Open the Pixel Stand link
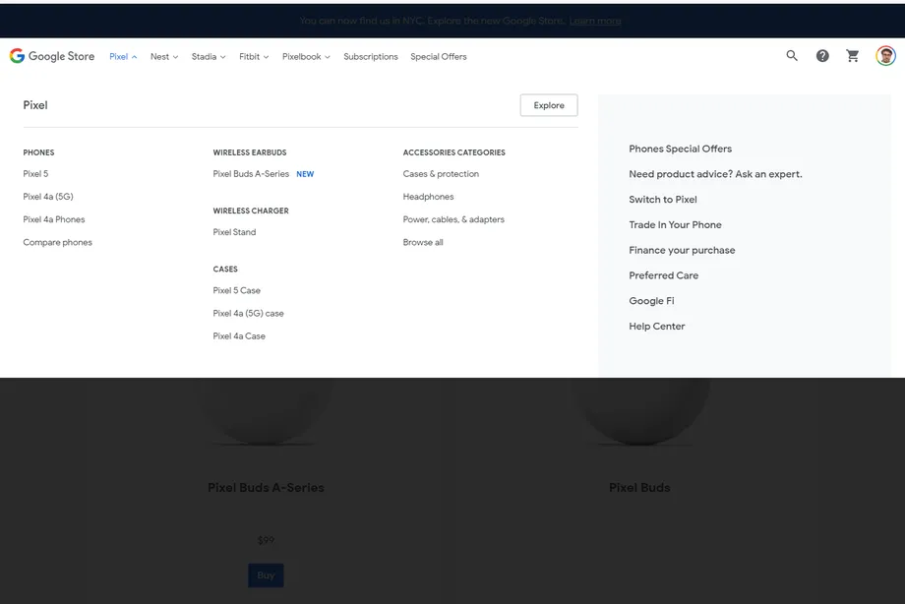The height and width of the screenshot is (604, 905). coord(234,232)
